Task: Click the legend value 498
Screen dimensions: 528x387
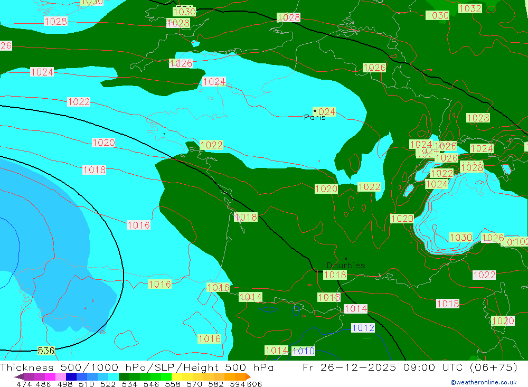Action: pyautogui.click(x=65, y=384)
